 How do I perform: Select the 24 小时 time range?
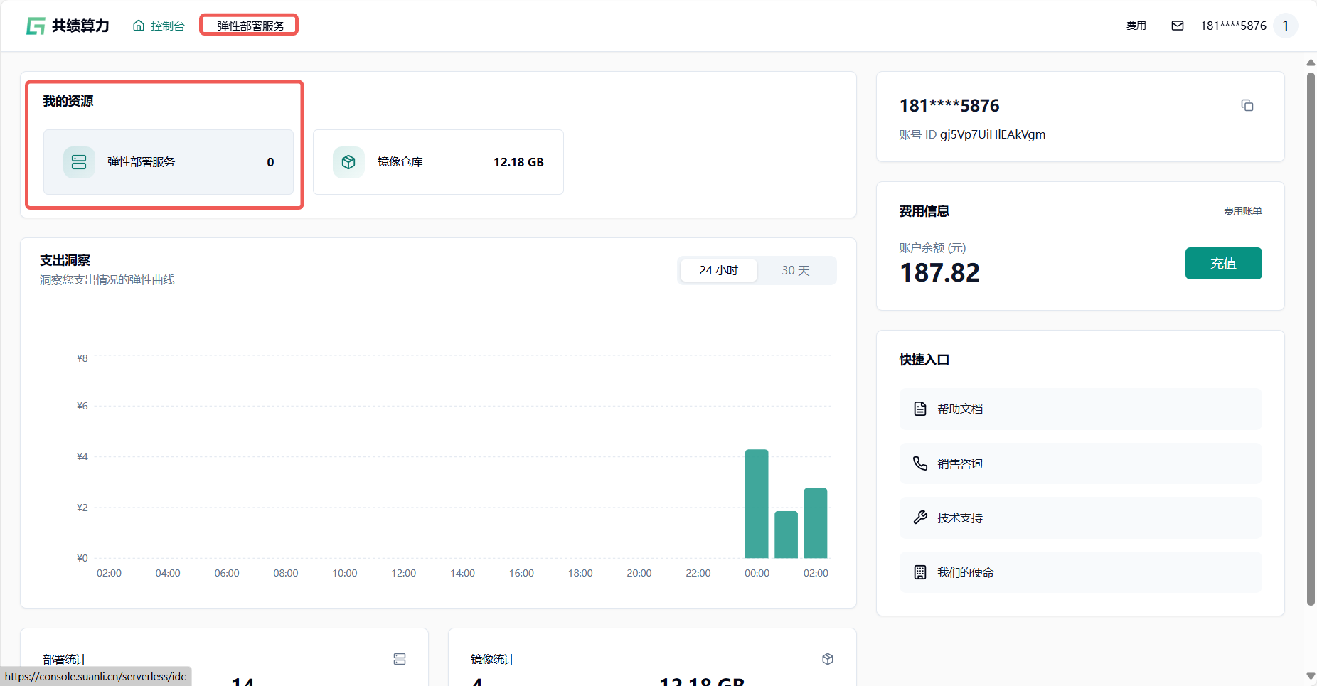[x=718, y=271]
